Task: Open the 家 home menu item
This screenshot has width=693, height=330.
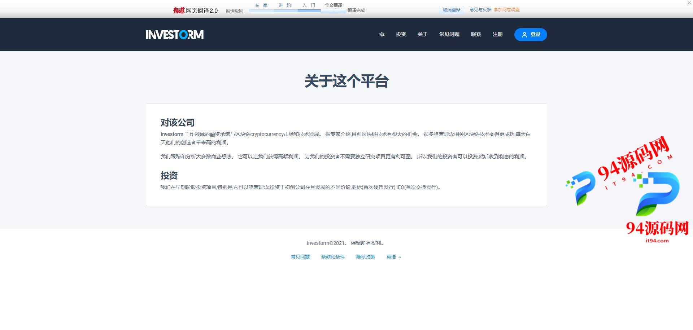Action: click(x=382, y=34)
